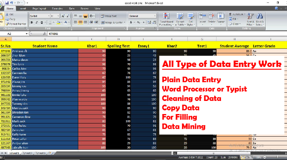
Task: Click the Insert Function fx button
Action: tap(44, 34)
